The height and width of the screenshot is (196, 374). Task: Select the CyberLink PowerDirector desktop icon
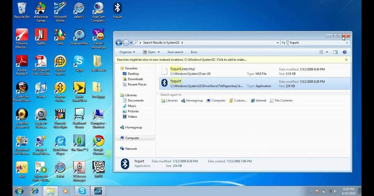point(22,92)
